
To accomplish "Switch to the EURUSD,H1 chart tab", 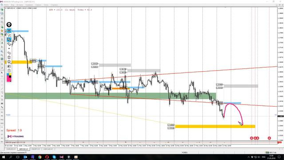I will 11,149.
